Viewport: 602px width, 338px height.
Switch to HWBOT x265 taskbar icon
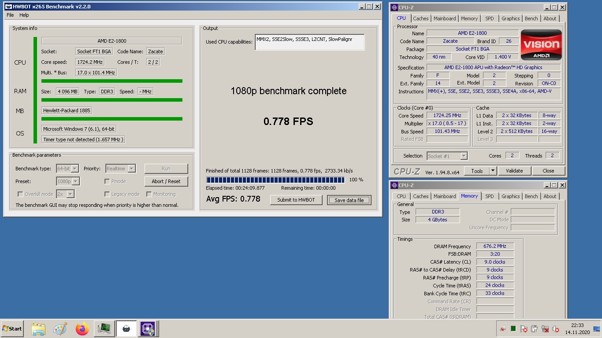126,329
